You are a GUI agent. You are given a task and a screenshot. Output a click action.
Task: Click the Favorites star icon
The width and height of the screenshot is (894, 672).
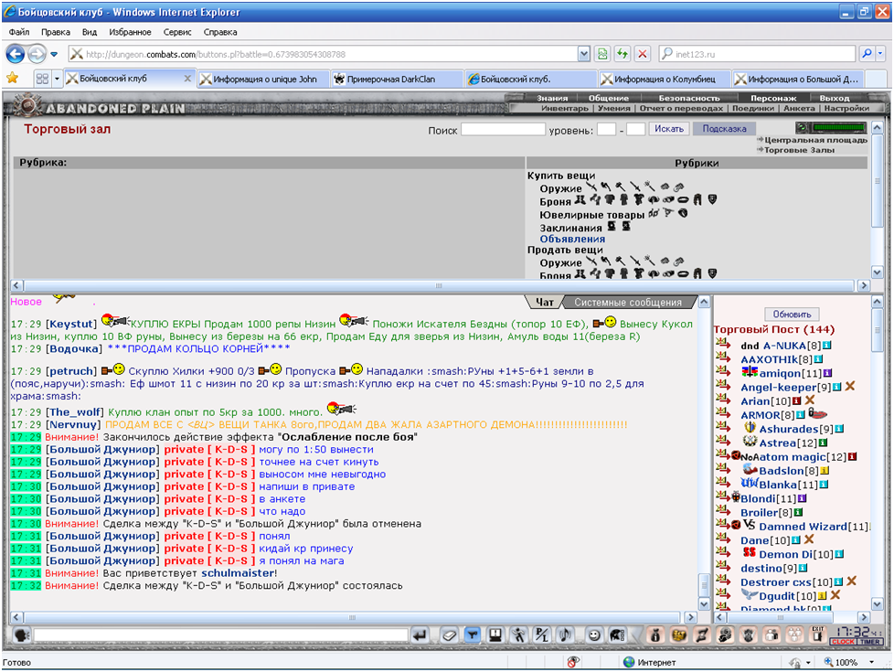coord(12,78)
